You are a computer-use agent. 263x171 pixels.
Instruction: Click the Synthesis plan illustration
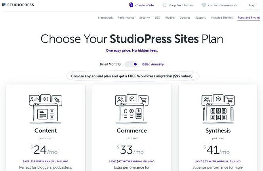tap(218, 109)
